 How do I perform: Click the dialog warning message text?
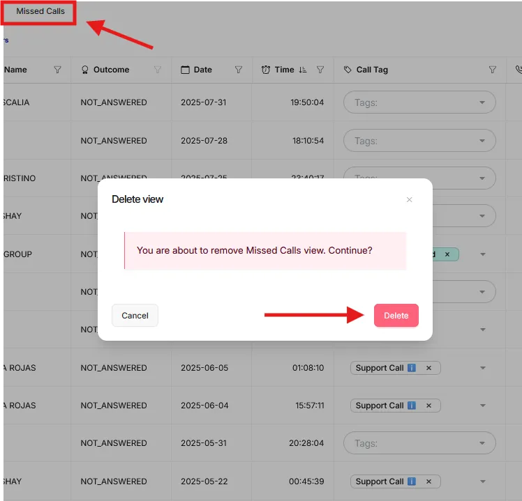click(x=254, y=250)
